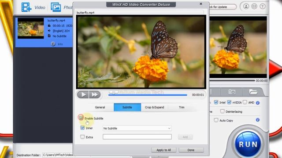Uncheck the Inner subtitle checkbox
Viewport: 282px width, 158px height.
tap(82, 128)
